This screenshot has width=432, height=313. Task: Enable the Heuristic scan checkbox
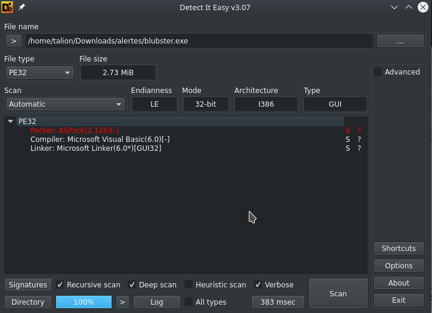[x=189, y=285]
